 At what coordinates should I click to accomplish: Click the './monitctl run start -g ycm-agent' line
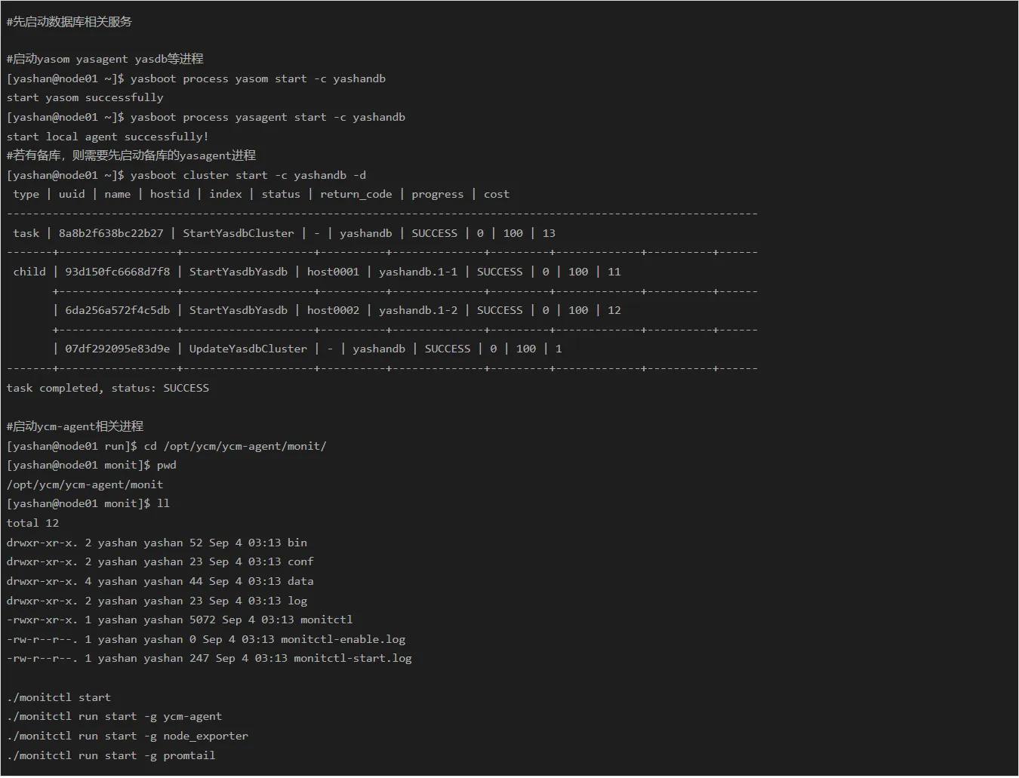tap(114, 716)
